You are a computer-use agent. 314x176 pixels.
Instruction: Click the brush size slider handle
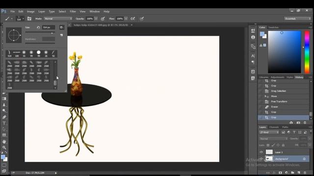[x=52, y=33]
